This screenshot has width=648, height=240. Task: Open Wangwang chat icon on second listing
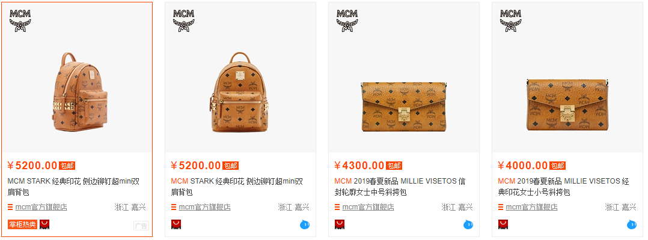pyautogui.click(x=305, y=225)
